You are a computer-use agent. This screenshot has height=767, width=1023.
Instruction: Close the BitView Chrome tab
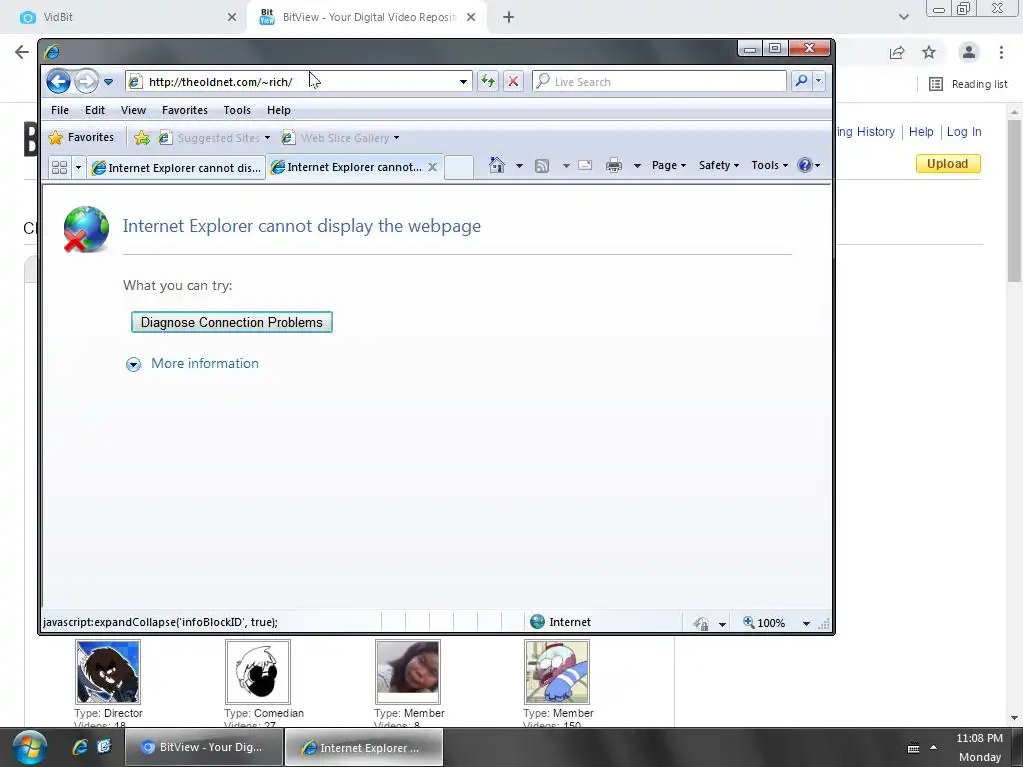[x=471, y=17]
